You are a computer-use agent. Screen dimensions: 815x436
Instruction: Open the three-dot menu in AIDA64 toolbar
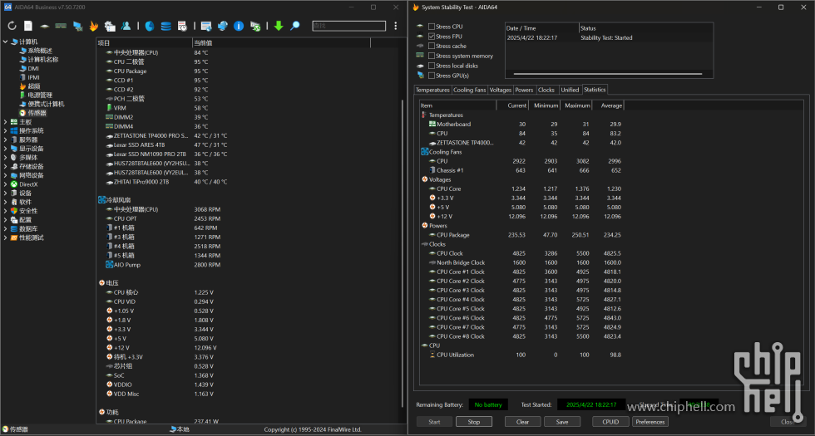click(396, 26)
